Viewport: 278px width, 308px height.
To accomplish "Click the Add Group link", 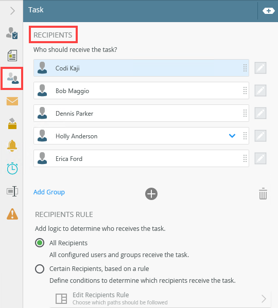I will coord(49,192).
